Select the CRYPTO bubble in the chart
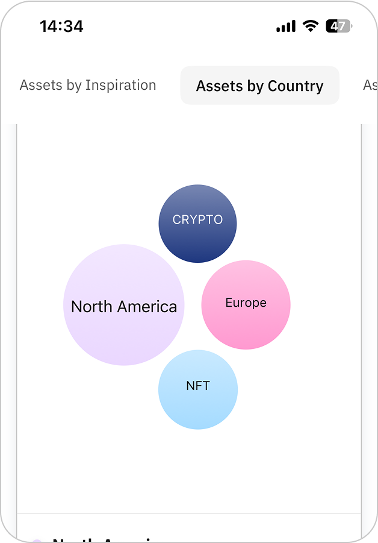The image size is (378, 543). pos(197,224)
